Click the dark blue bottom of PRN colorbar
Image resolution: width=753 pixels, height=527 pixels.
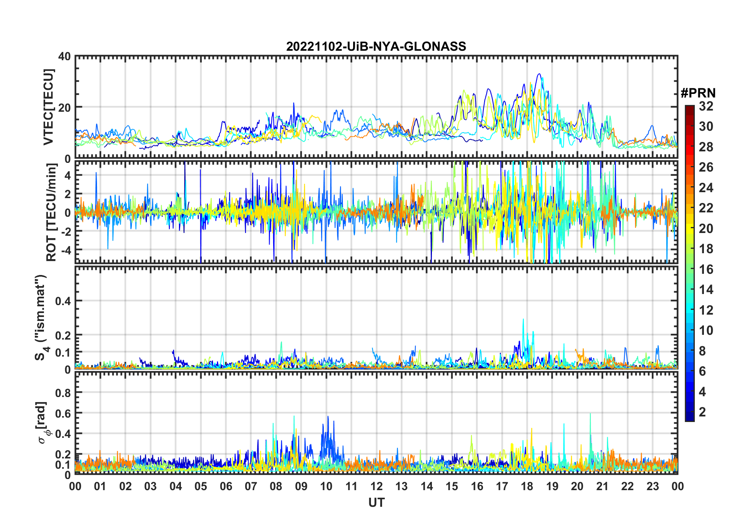pyautogui.click(x=690, y=416)
